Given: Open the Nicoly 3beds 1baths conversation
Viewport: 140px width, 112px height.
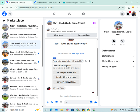Looking at the screenshot, I should click(21, 27).
